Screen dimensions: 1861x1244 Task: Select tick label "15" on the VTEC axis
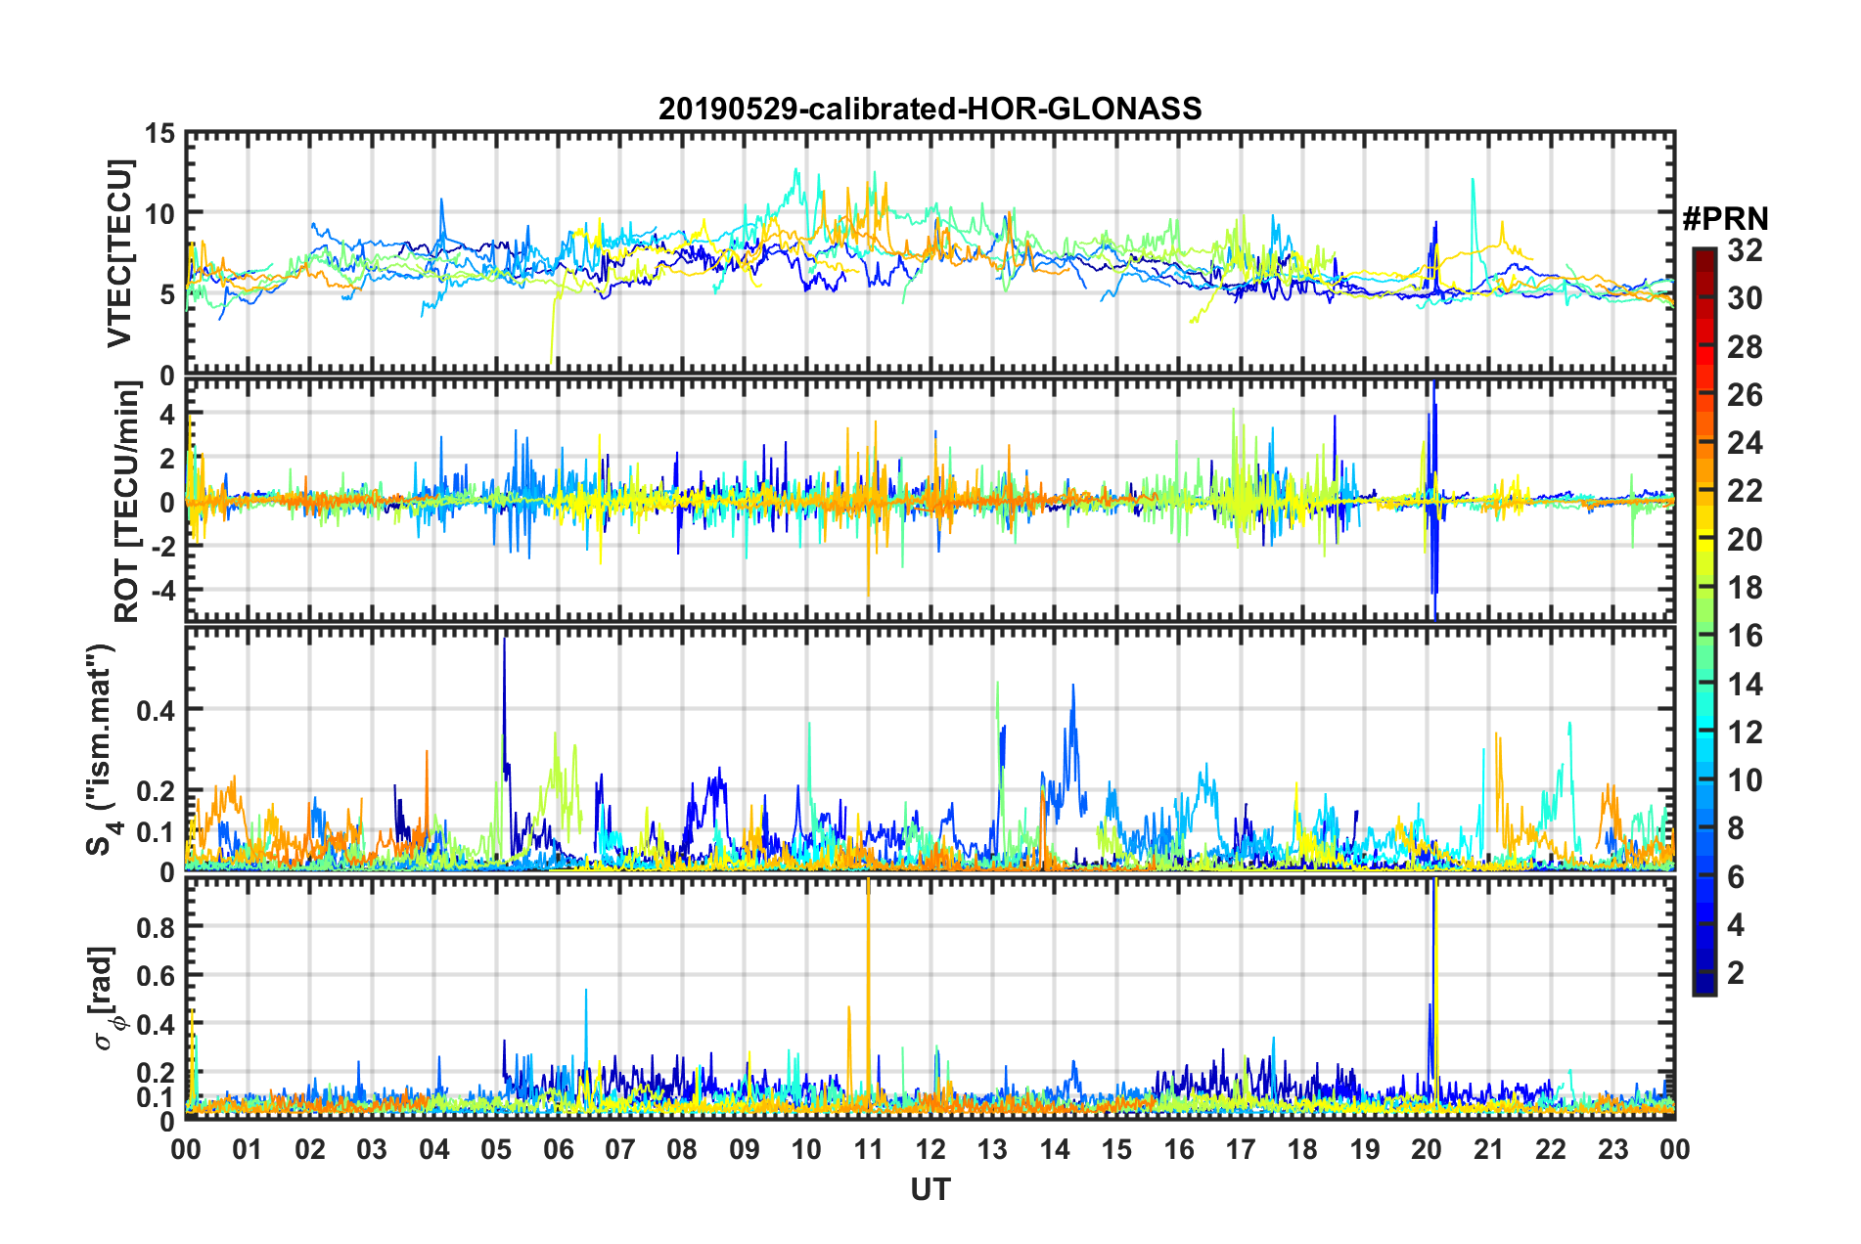(159, 134)
